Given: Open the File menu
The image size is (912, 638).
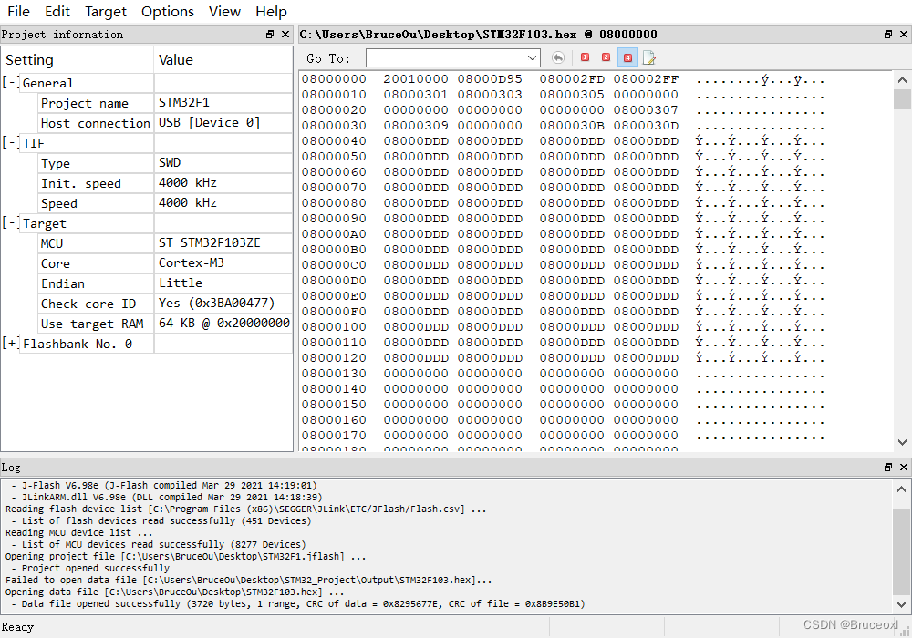Looking at the screenshot, I should pyautogui.click(x=18, y=12).
